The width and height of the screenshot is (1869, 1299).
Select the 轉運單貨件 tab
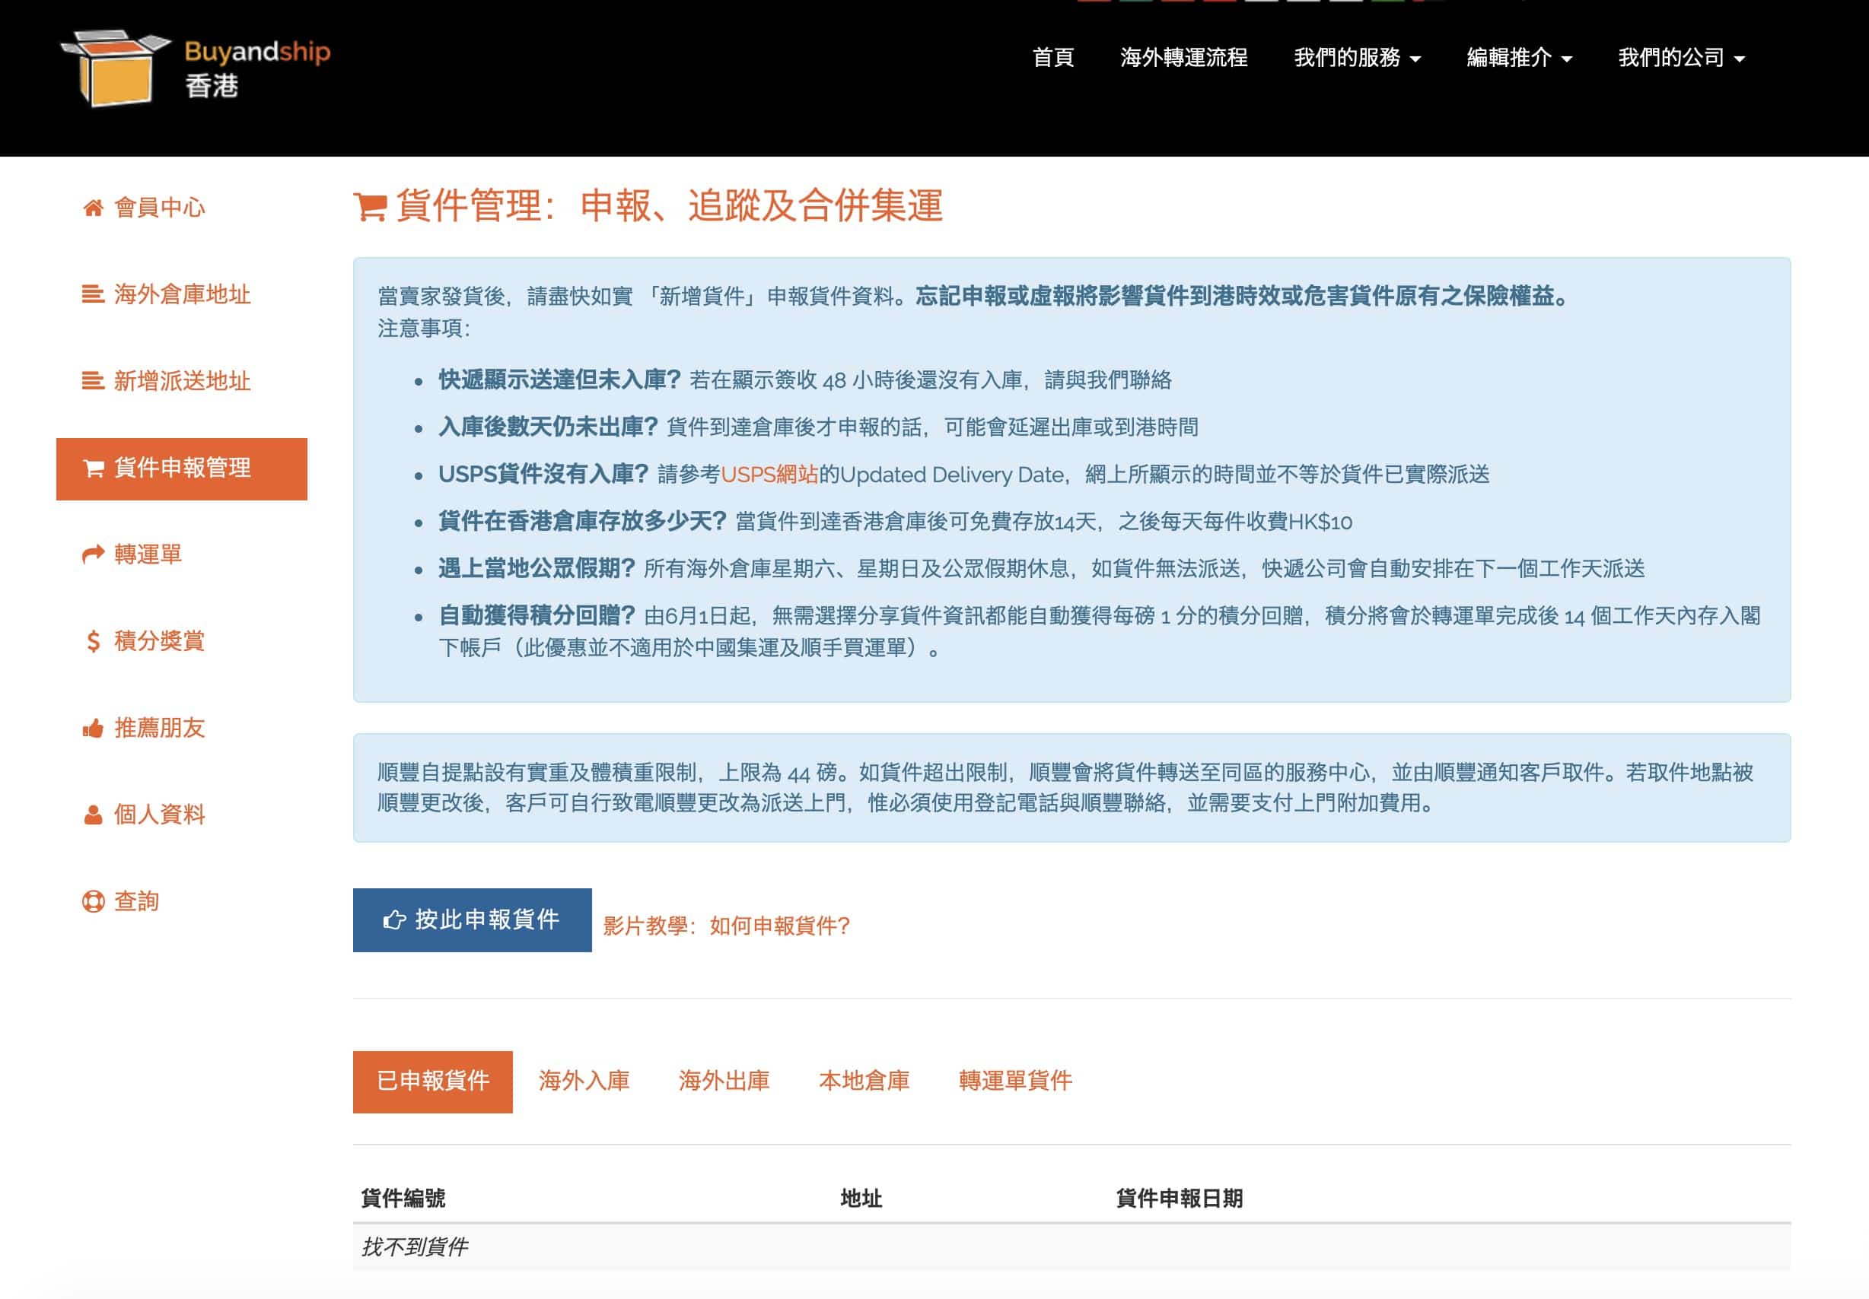coord(1014,1081)
